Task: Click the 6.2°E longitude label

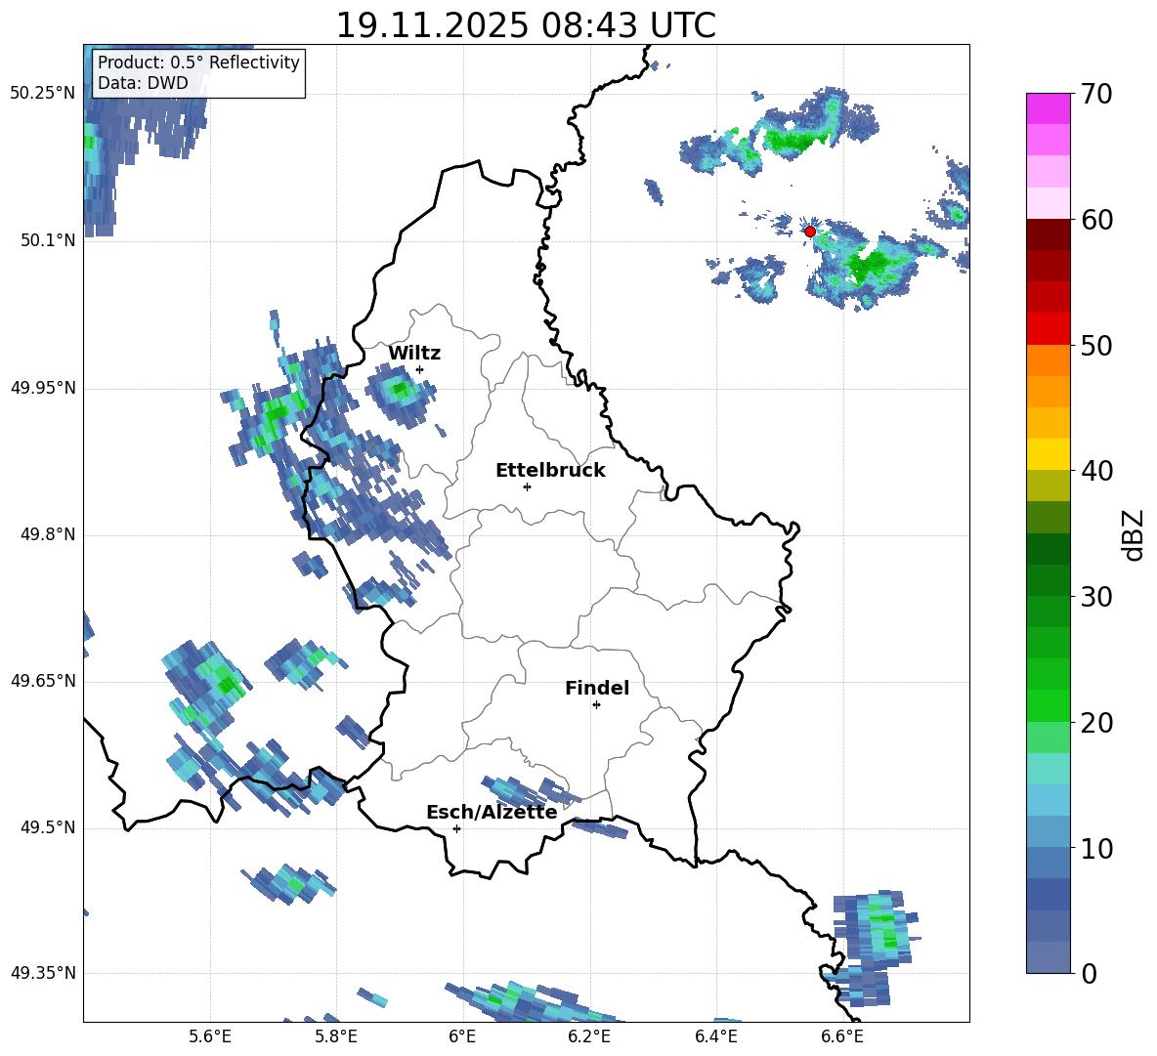Action: click(589, 1036)
